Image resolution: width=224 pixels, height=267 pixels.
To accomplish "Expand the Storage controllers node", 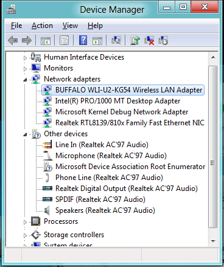I will pyautogui.click(x=25, y=235).
